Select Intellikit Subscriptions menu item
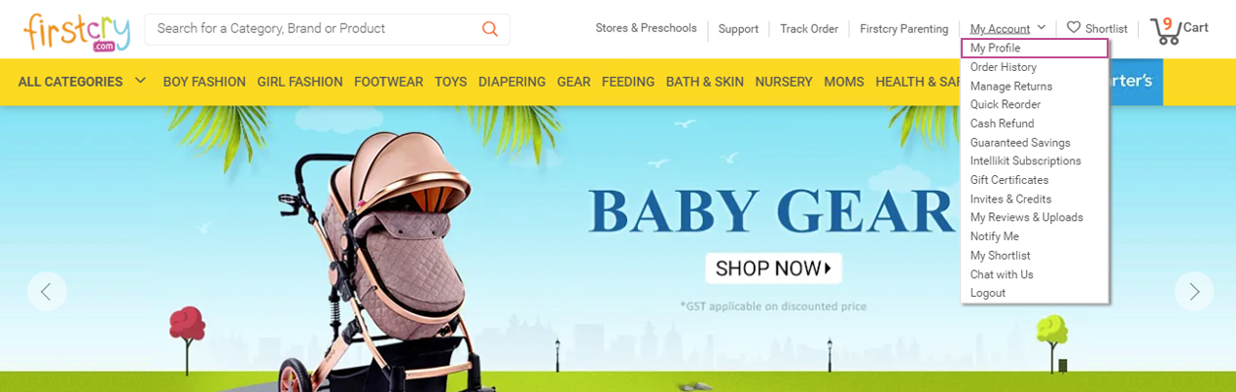Viewport: 1236px width, 392px height. [1025, 160]
